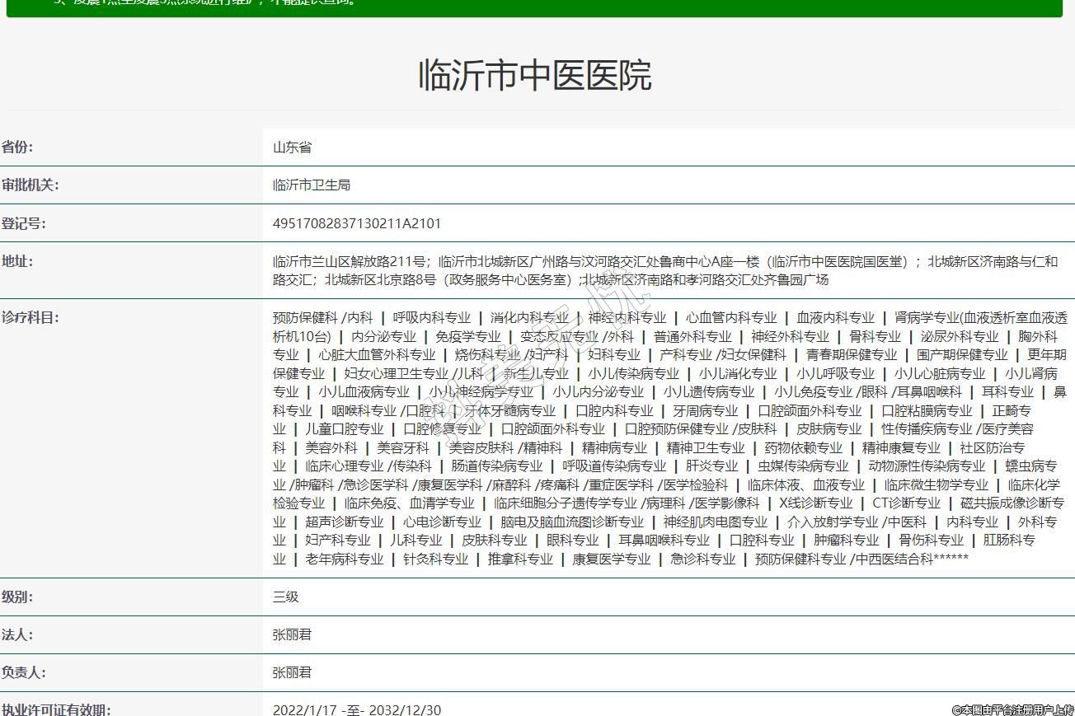Select registration number 49517082837130211A2101
Image resolution: width=1075 pixels, height=716 pixels.
(x=357, y=223)
